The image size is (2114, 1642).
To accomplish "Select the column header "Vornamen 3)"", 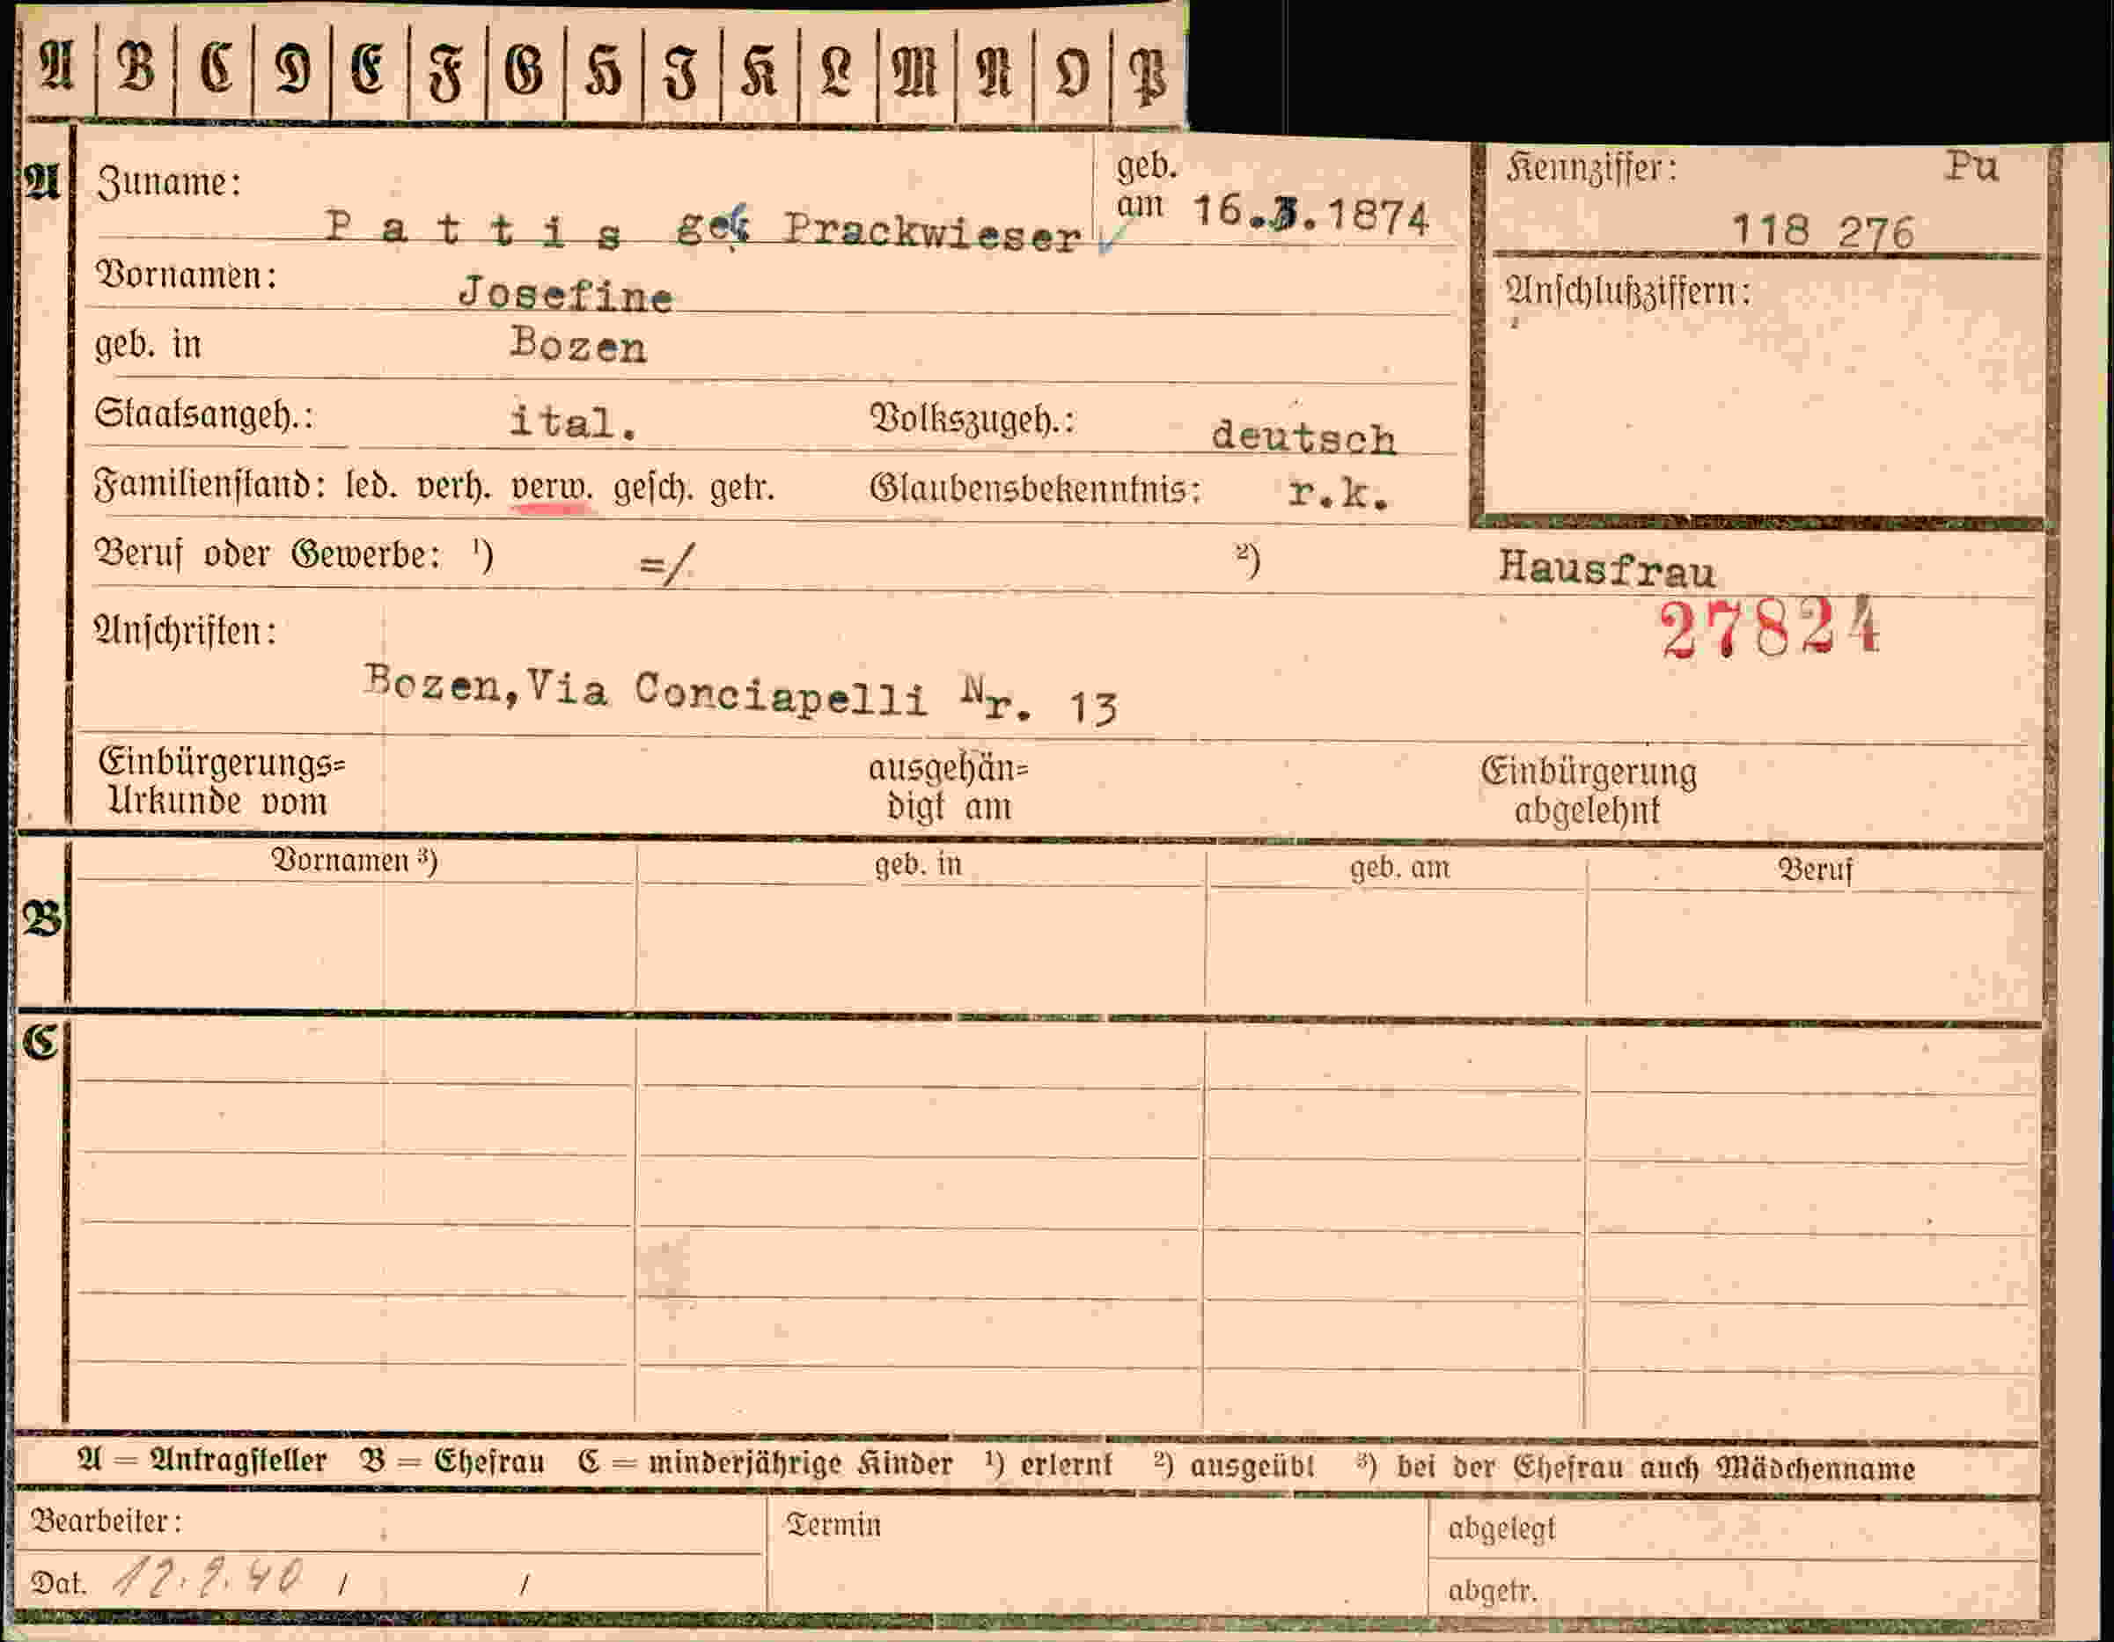I will (355, 861).
